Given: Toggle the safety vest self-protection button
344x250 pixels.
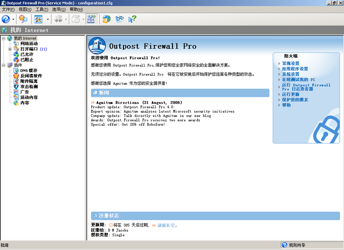Looking at the screenshot, I should click(x=91, y=19).
